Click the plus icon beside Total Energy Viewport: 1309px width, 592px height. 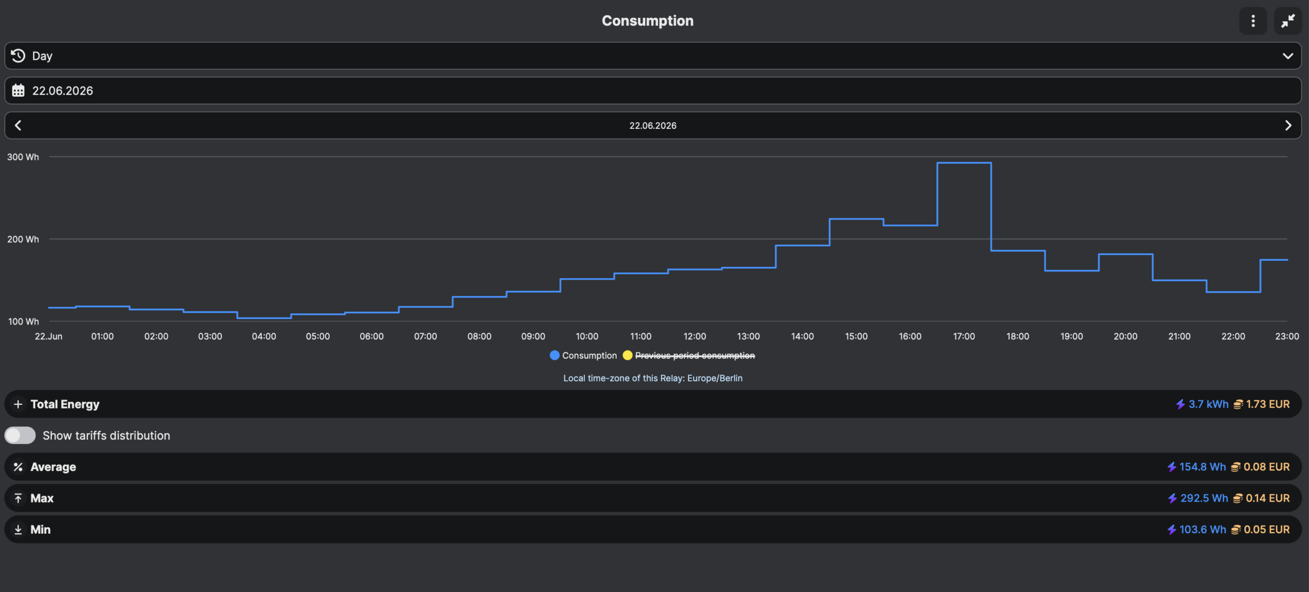pyautogui.click(x=18, y=404)
